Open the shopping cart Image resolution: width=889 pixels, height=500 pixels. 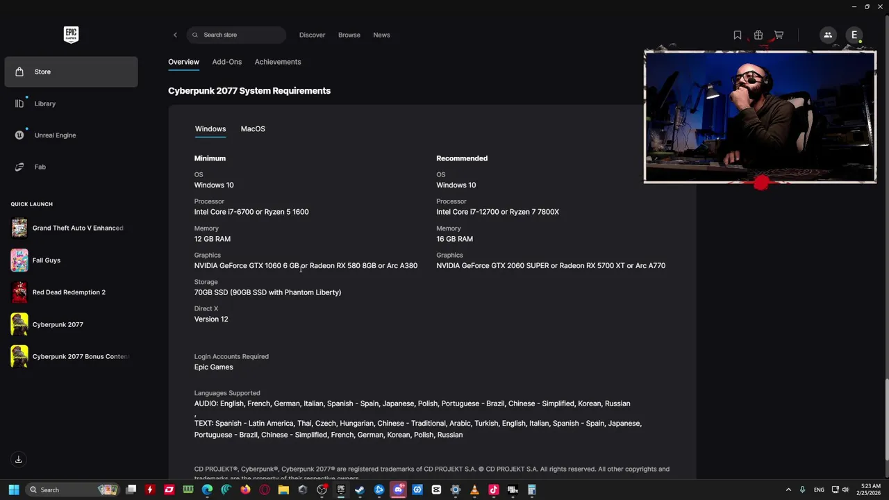[779, 35]
